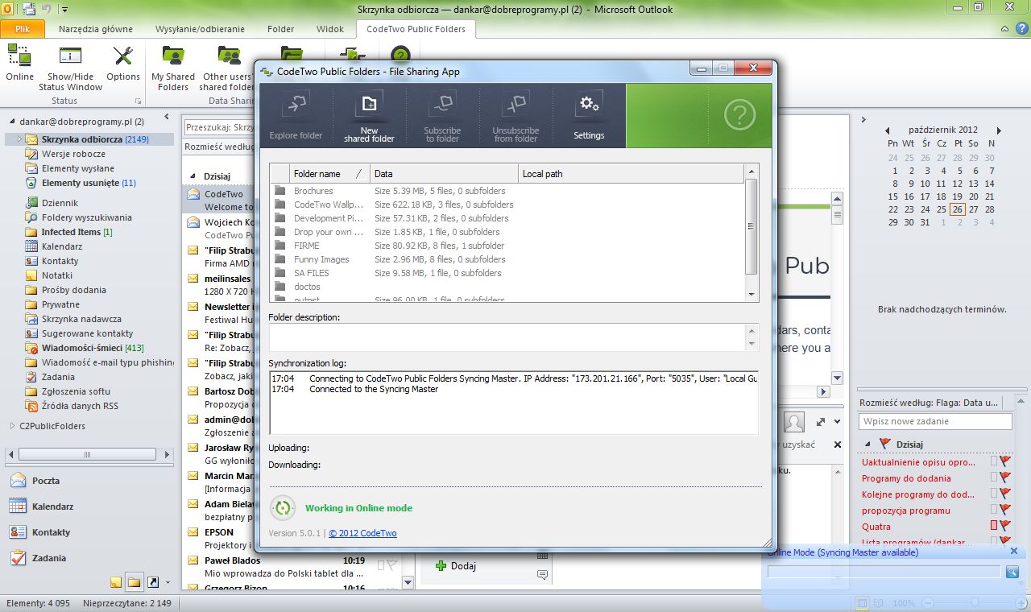Click the navigation pane horizontal scrollbar
Image resolution: width=1031 pixels, height=612 pixels.
pos(87,455)
